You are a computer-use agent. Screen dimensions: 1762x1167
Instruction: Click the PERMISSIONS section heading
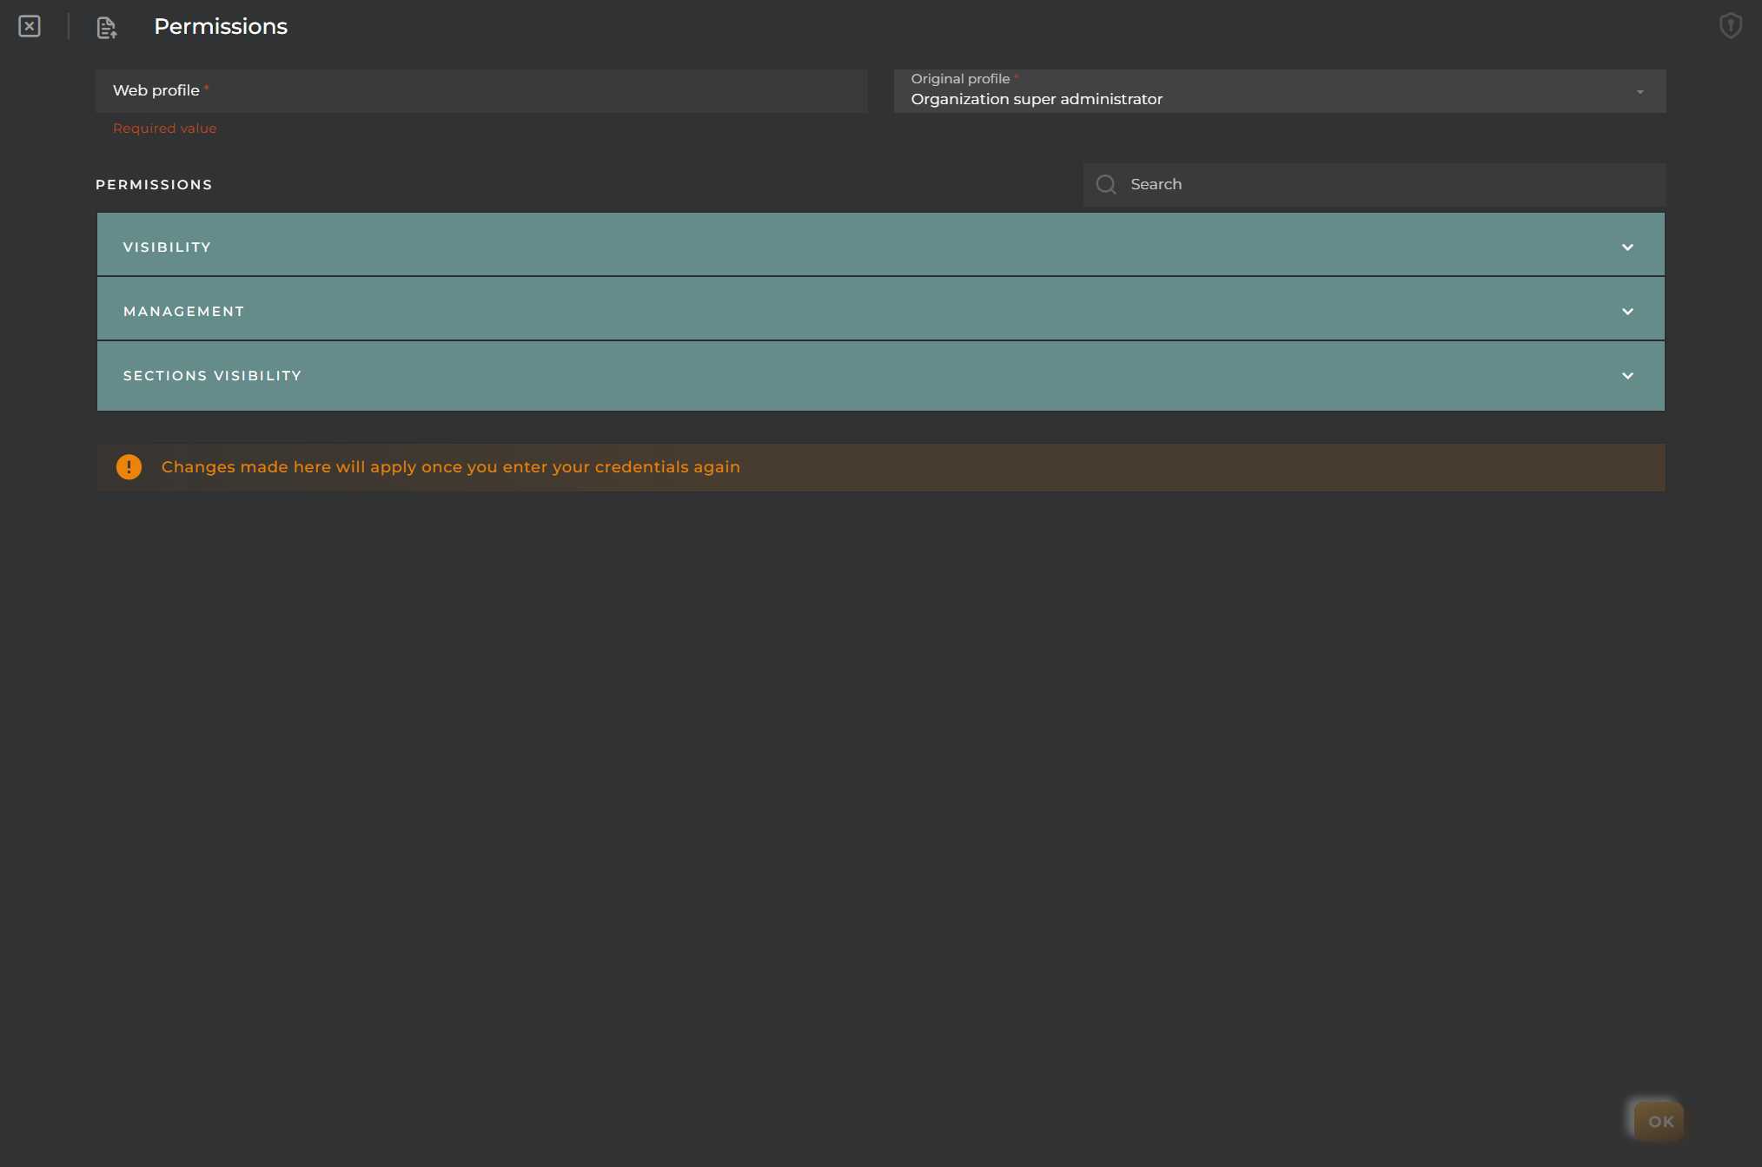154,185
